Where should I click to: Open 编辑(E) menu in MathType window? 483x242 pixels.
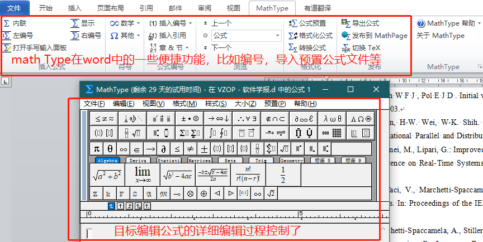click(124, 104)
